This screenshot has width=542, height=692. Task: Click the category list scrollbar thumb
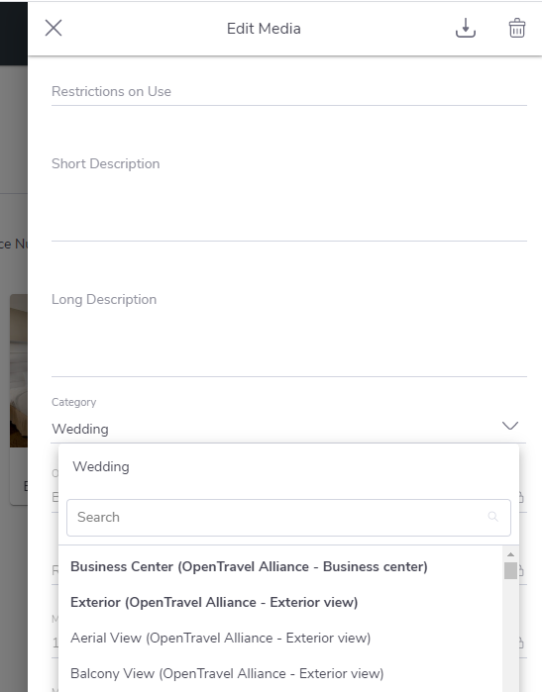click(x=510, y=570)
